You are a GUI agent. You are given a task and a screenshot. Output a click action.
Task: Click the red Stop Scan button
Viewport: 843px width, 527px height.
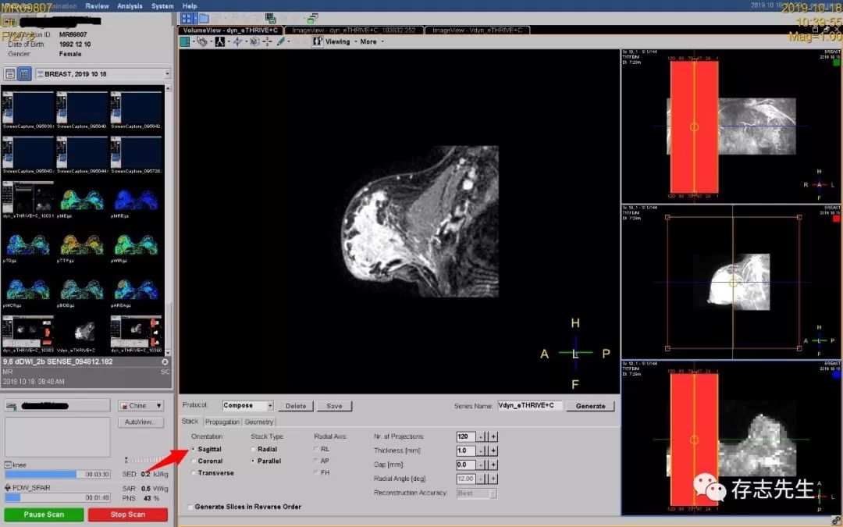127,515
